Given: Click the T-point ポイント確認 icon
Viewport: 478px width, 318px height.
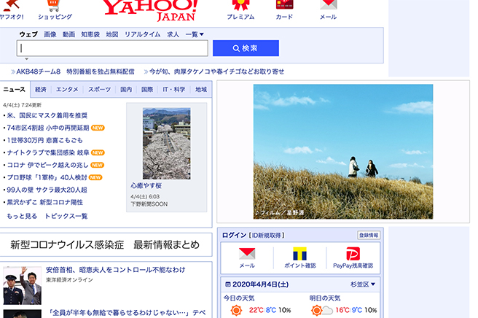Looking at the screenshot, I should tap(299, 253).
